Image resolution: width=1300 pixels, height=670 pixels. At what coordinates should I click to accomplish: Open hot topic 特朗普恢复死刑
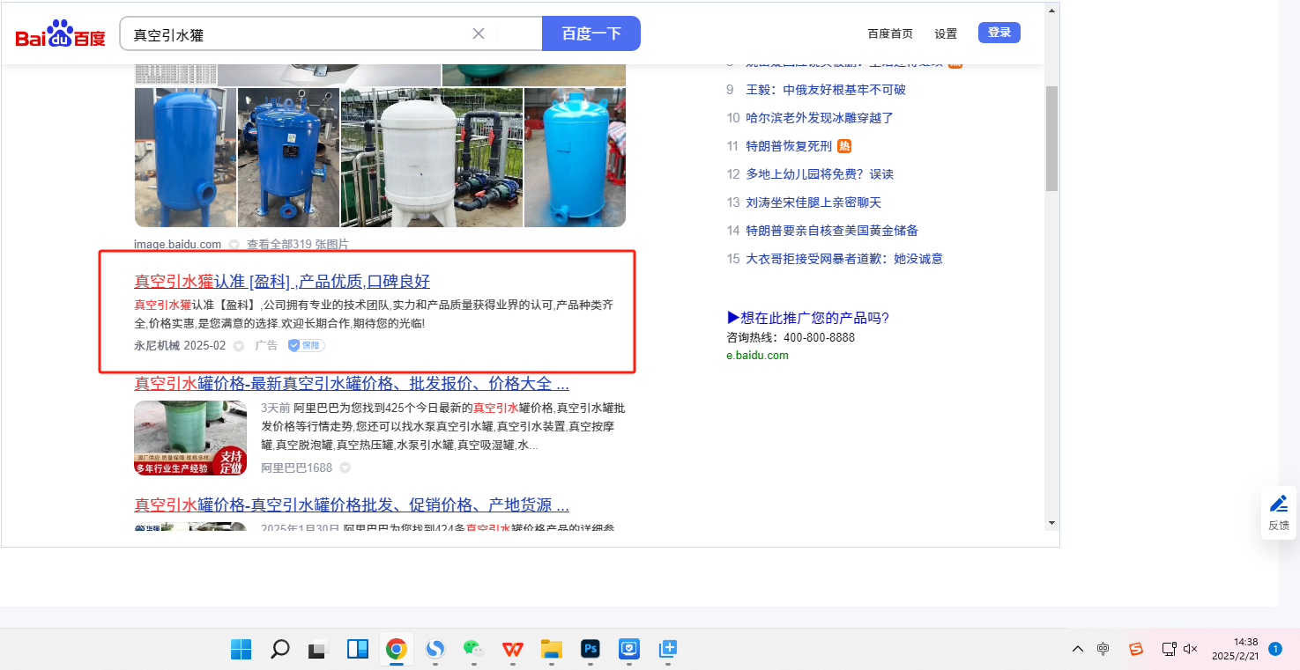(x=789, y=146)
